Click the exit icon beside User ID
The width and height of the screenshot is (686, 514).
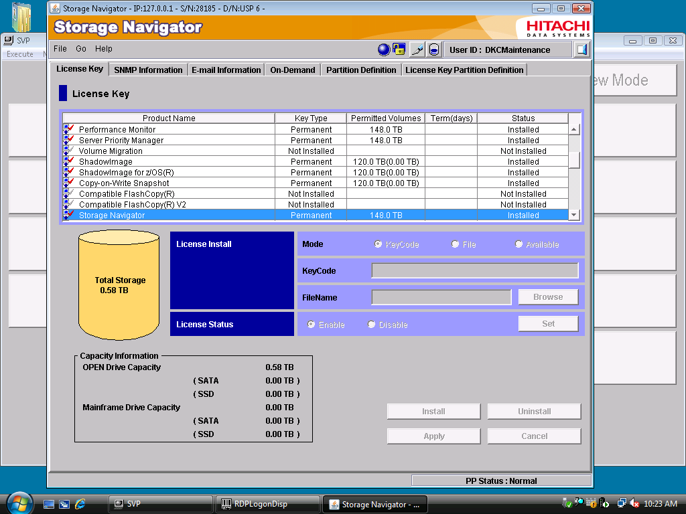[581, 50]
